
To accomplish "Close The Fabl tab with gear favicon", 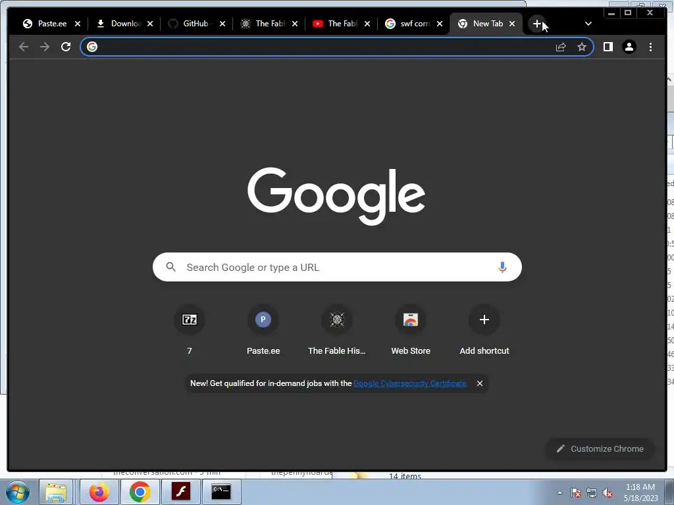I will click(x=295, y=24).
